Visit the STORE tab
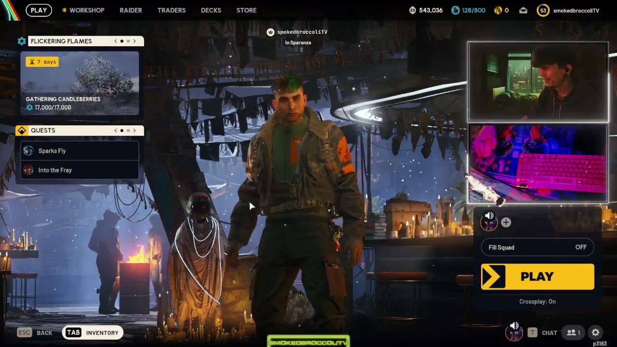This screenshot has height=347, width=617. (x=246, y=10)
